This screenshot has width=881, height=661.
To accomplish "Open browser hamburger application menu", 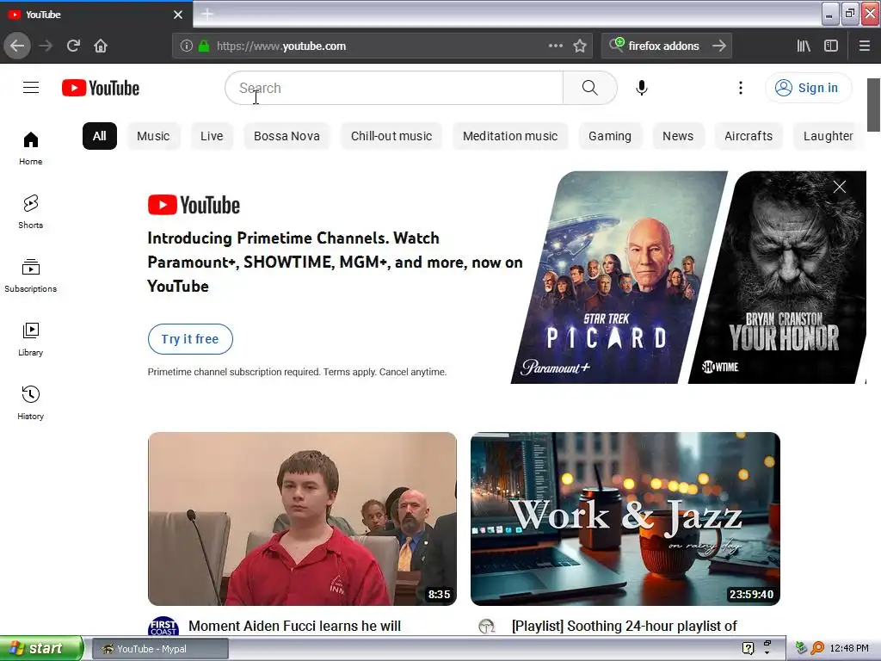I will tap(865, 46).
